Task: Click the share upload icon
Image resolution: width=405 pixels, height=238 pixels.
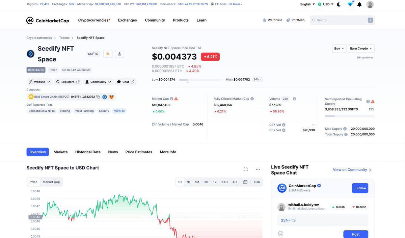Action: pos(119,54)
